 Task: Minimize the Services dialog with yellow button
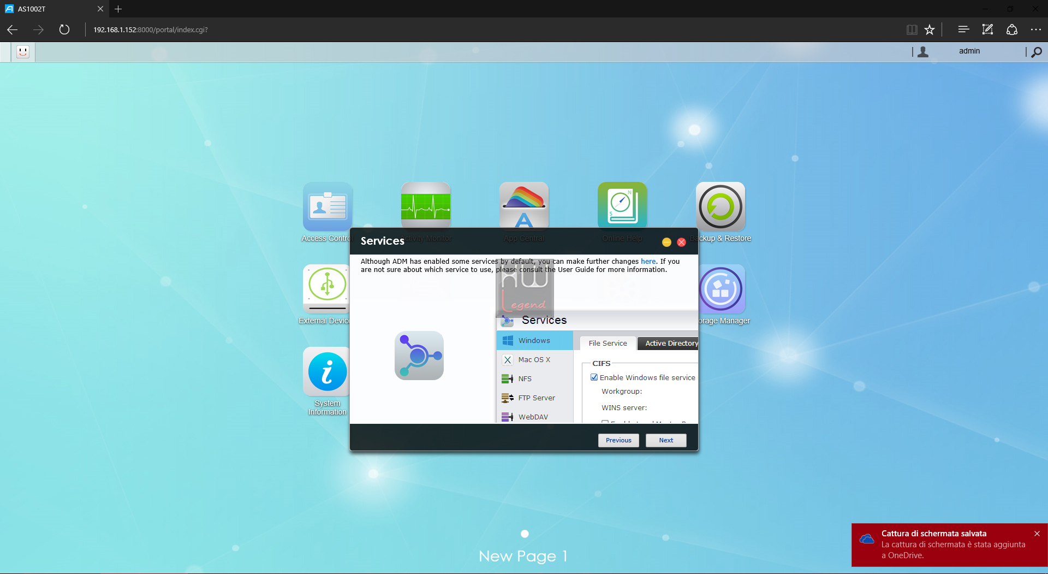666,242
